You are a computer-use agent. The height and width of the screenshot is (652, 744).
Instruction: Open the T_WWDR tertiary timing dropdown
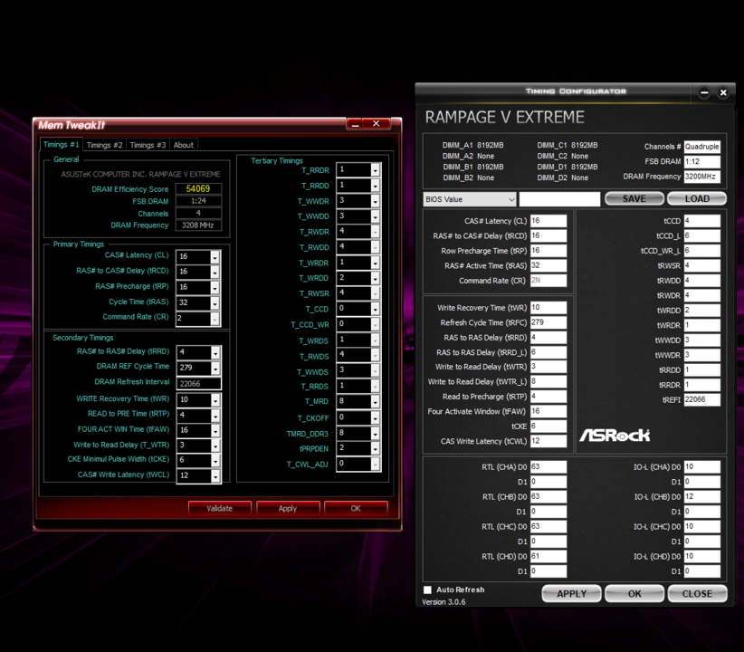click(x=375, y=201)
